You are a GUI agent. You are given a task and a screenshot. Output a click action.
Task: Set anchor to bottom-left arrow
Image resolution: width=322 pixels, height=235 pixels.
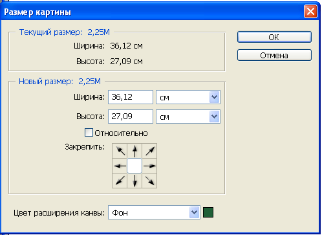coord(120,181)
